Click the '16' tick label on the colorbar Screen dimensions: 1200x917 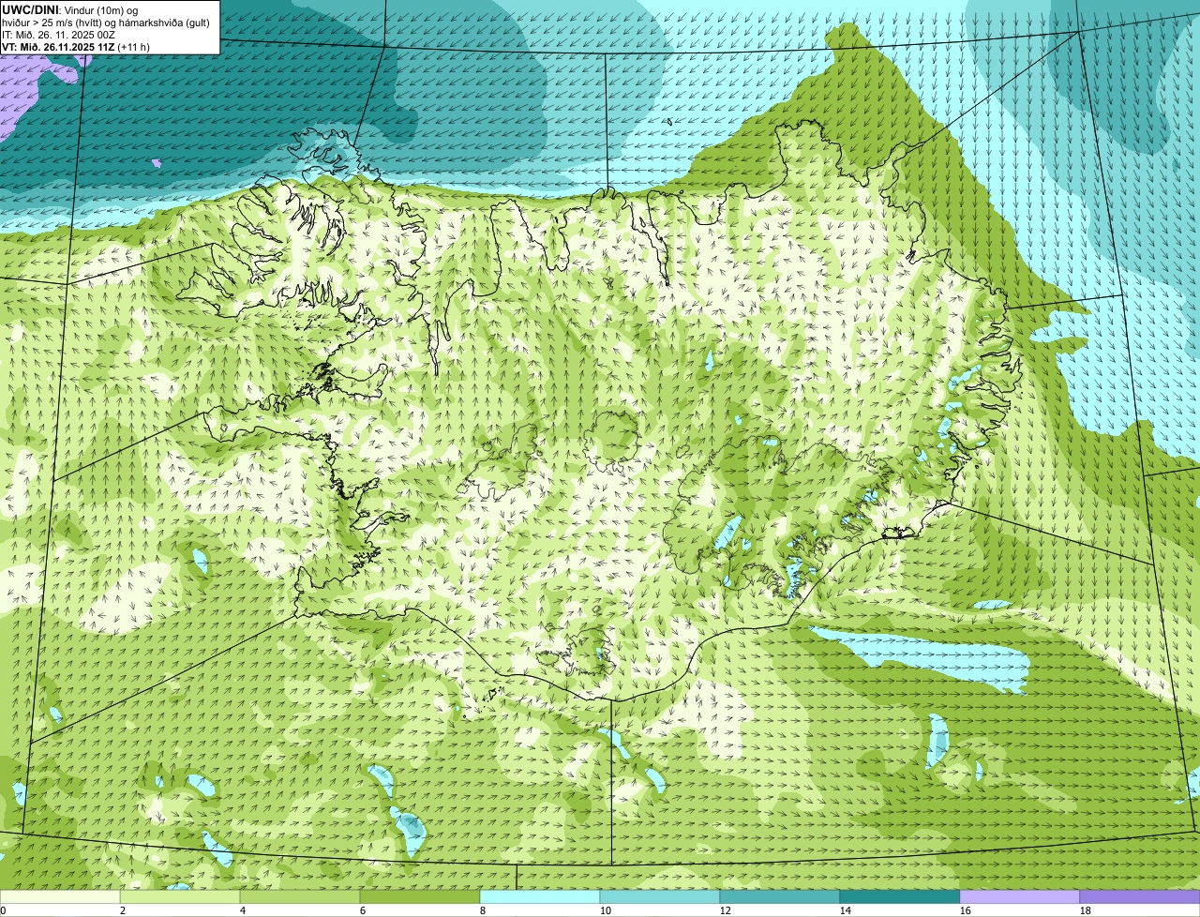(966, 910)
